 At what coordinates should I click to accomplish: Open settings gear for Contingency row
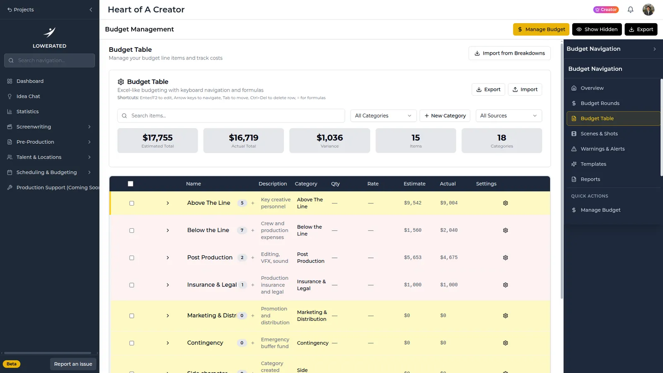(x=506, y=343)
